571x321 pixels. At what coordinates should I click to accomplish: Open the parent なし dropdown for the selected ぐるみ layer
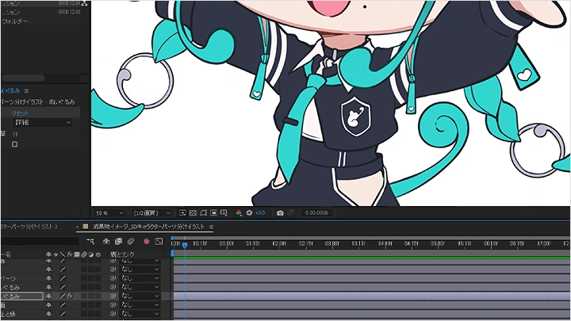(x=140, y=296)
